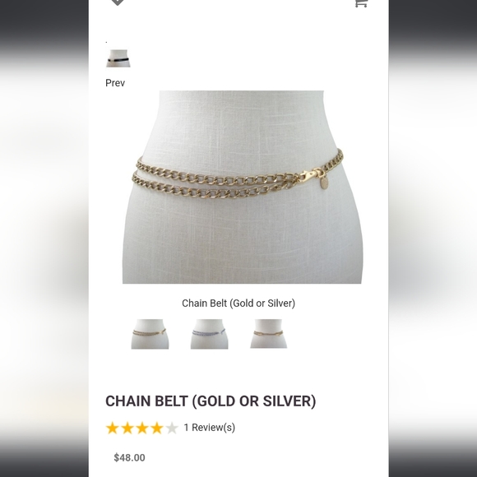Screen dimensions: 477x477
Task: Select the third gold belt thumbnail
Action: coord(269,334)
